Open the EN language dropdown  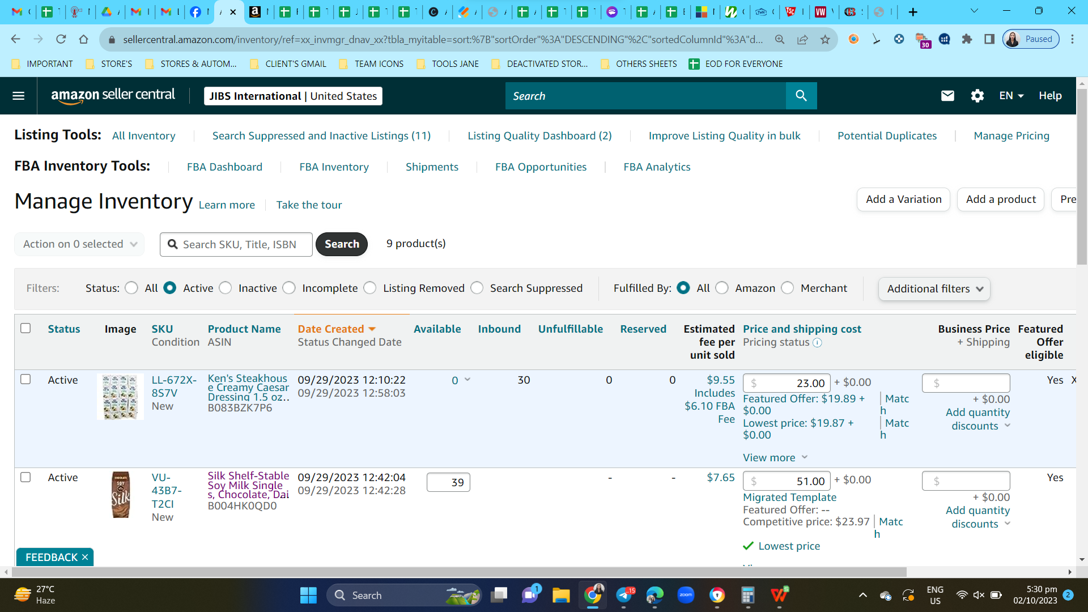click(1011, 96)
